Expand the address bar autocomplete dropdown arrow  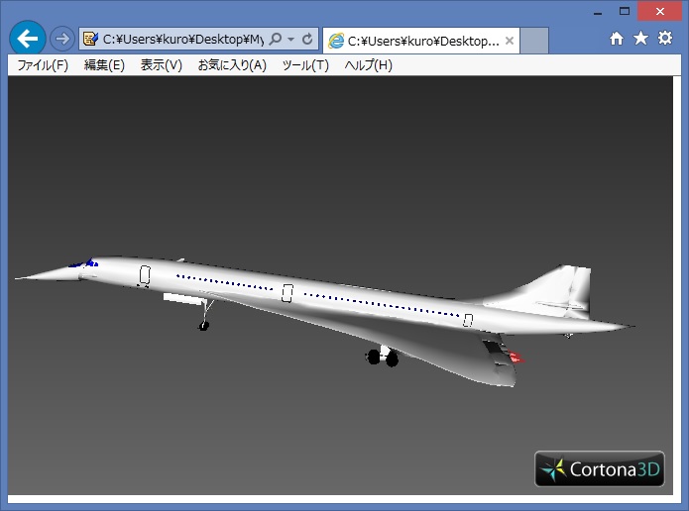click(291, 40)
